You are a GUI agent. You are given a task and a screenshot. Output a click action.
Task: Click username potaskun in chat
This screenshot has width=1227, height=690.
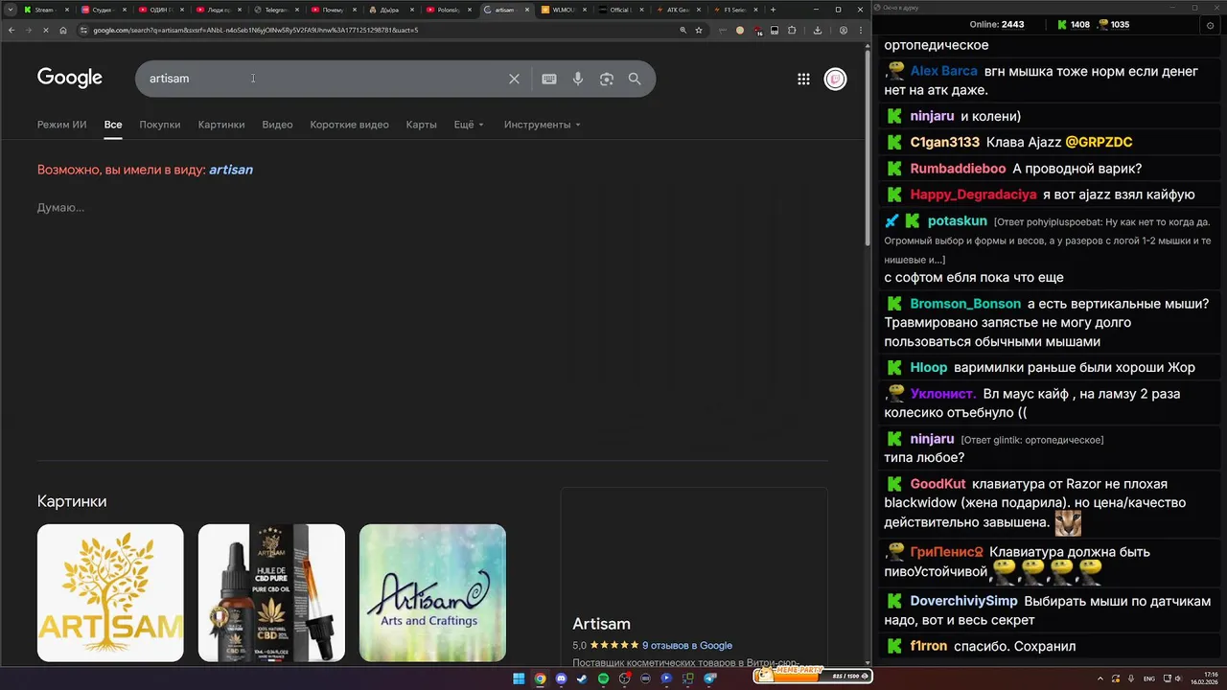[958, 220]
